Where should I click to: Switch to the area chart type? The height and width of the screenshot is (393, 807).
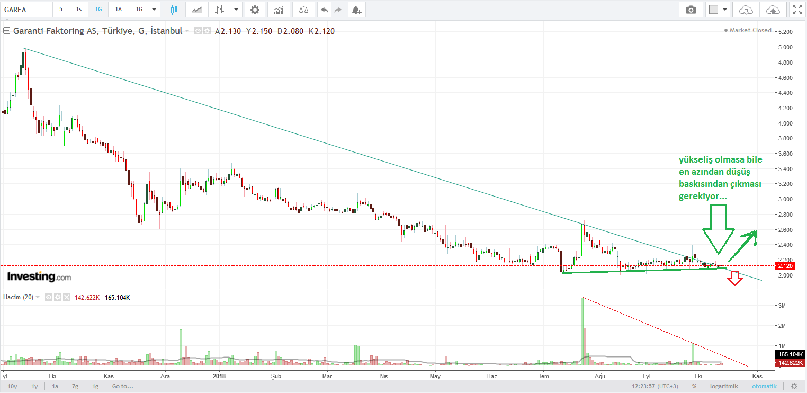[x=197, y=9]
